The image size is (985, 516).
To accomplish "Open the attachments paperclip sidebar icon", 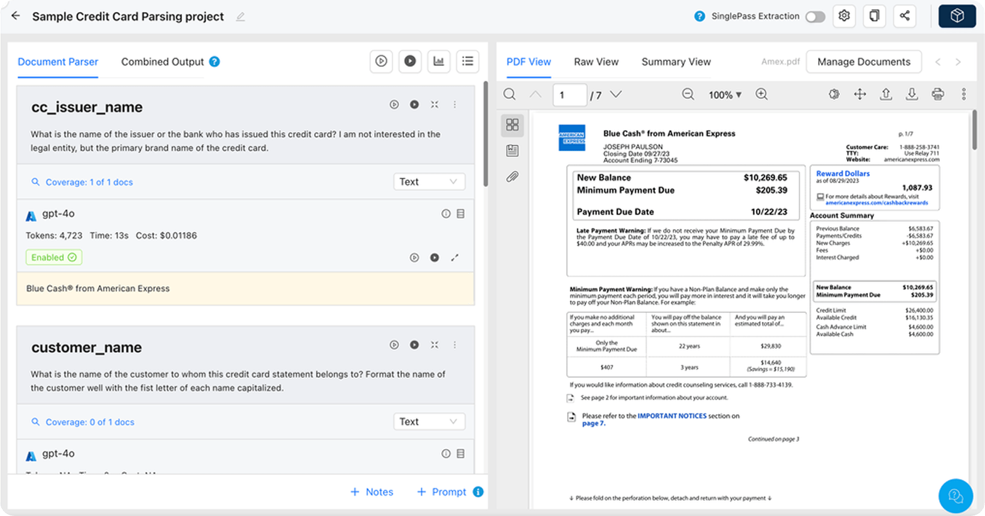I will (512, 177).
